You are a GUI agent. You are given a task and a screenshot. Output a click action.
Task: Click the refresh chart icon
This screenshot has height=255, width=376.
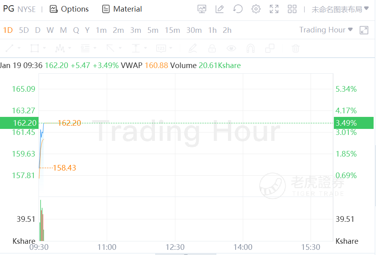coord(238,9)
